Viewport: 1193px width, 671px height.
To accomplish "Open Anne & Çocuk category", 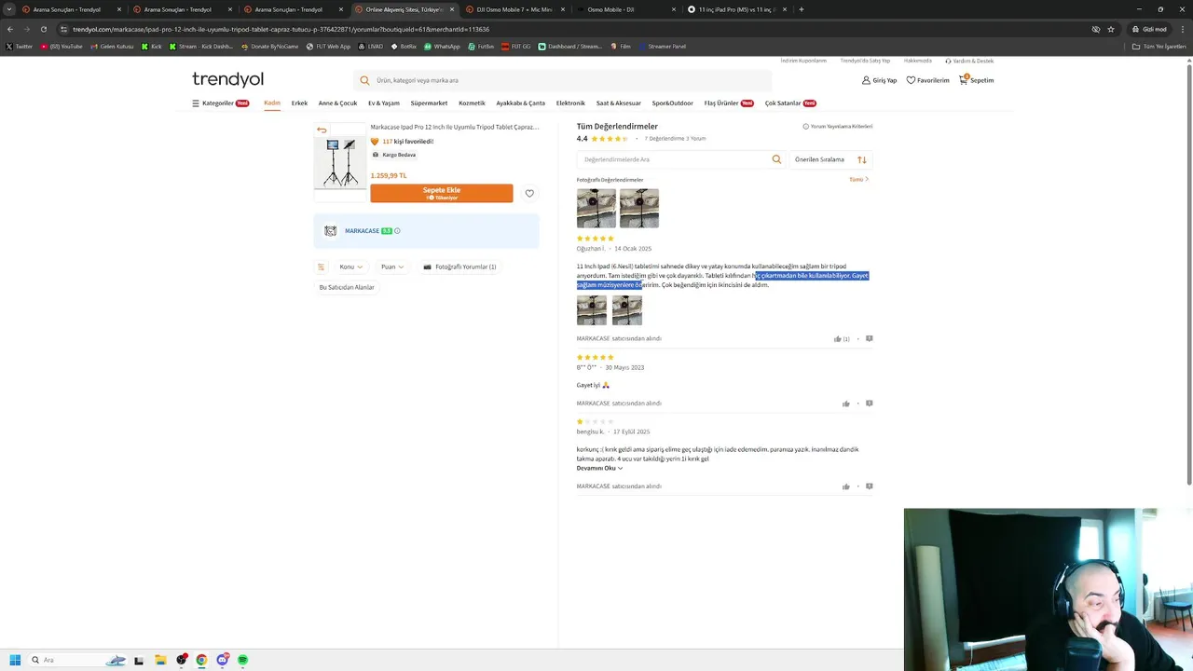I will point(337,103).
